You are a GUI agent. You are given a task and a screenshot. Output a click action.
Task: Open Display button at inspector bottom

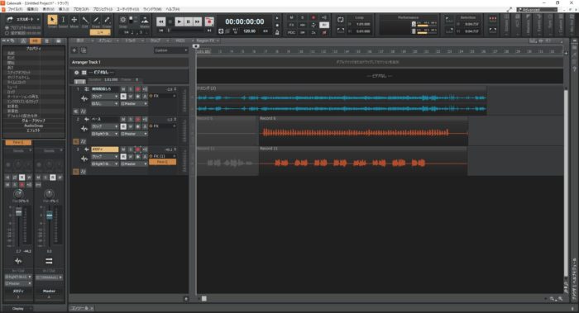pyautogui.click(x=17, y=308)
